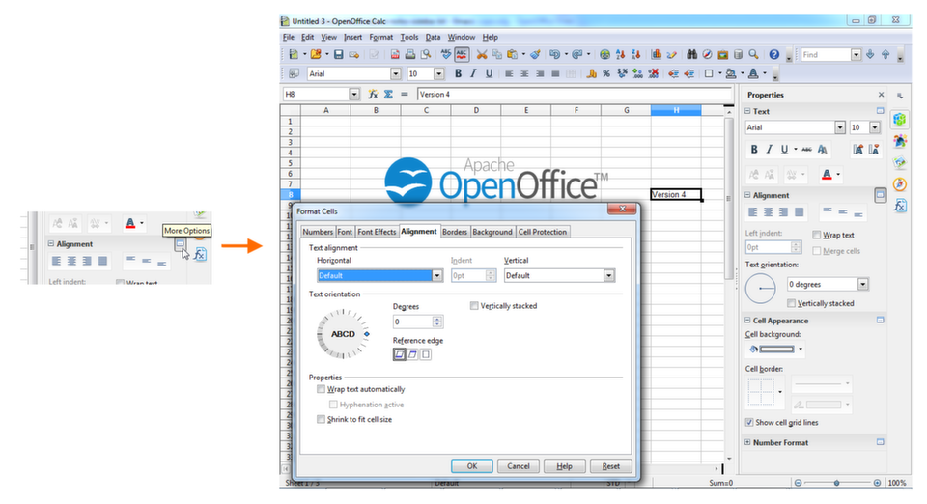Click the Reset button in the dialog

(611, 466)
